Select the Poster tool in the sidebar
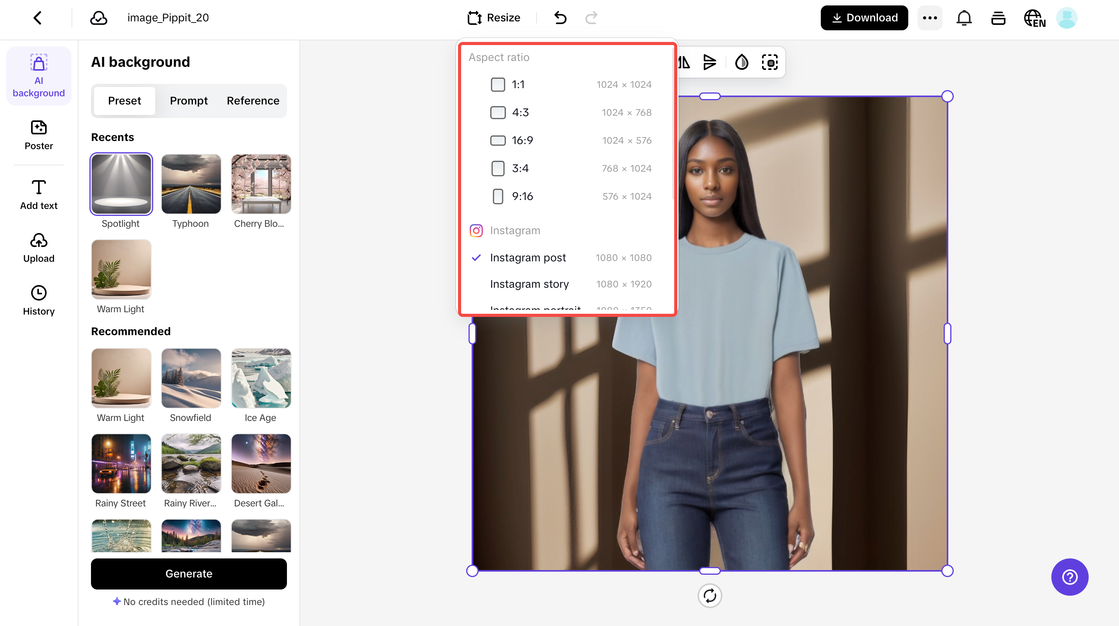The height and width of the screenshot is (626, 1119). tap(38, 134)
